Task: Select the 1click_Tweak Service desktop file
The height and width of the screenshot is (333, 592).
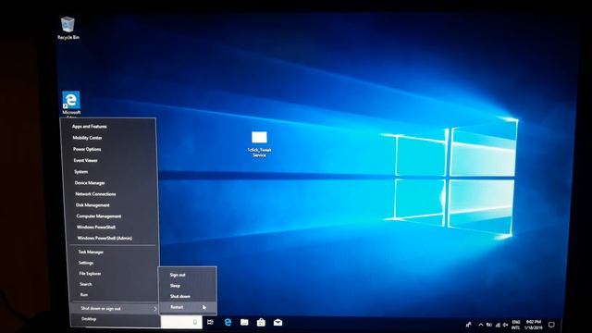Action: [259, 144]
